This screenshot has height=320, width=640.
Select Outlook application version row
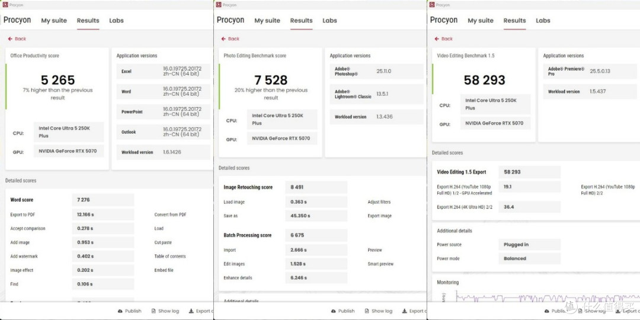pos(164,132)
